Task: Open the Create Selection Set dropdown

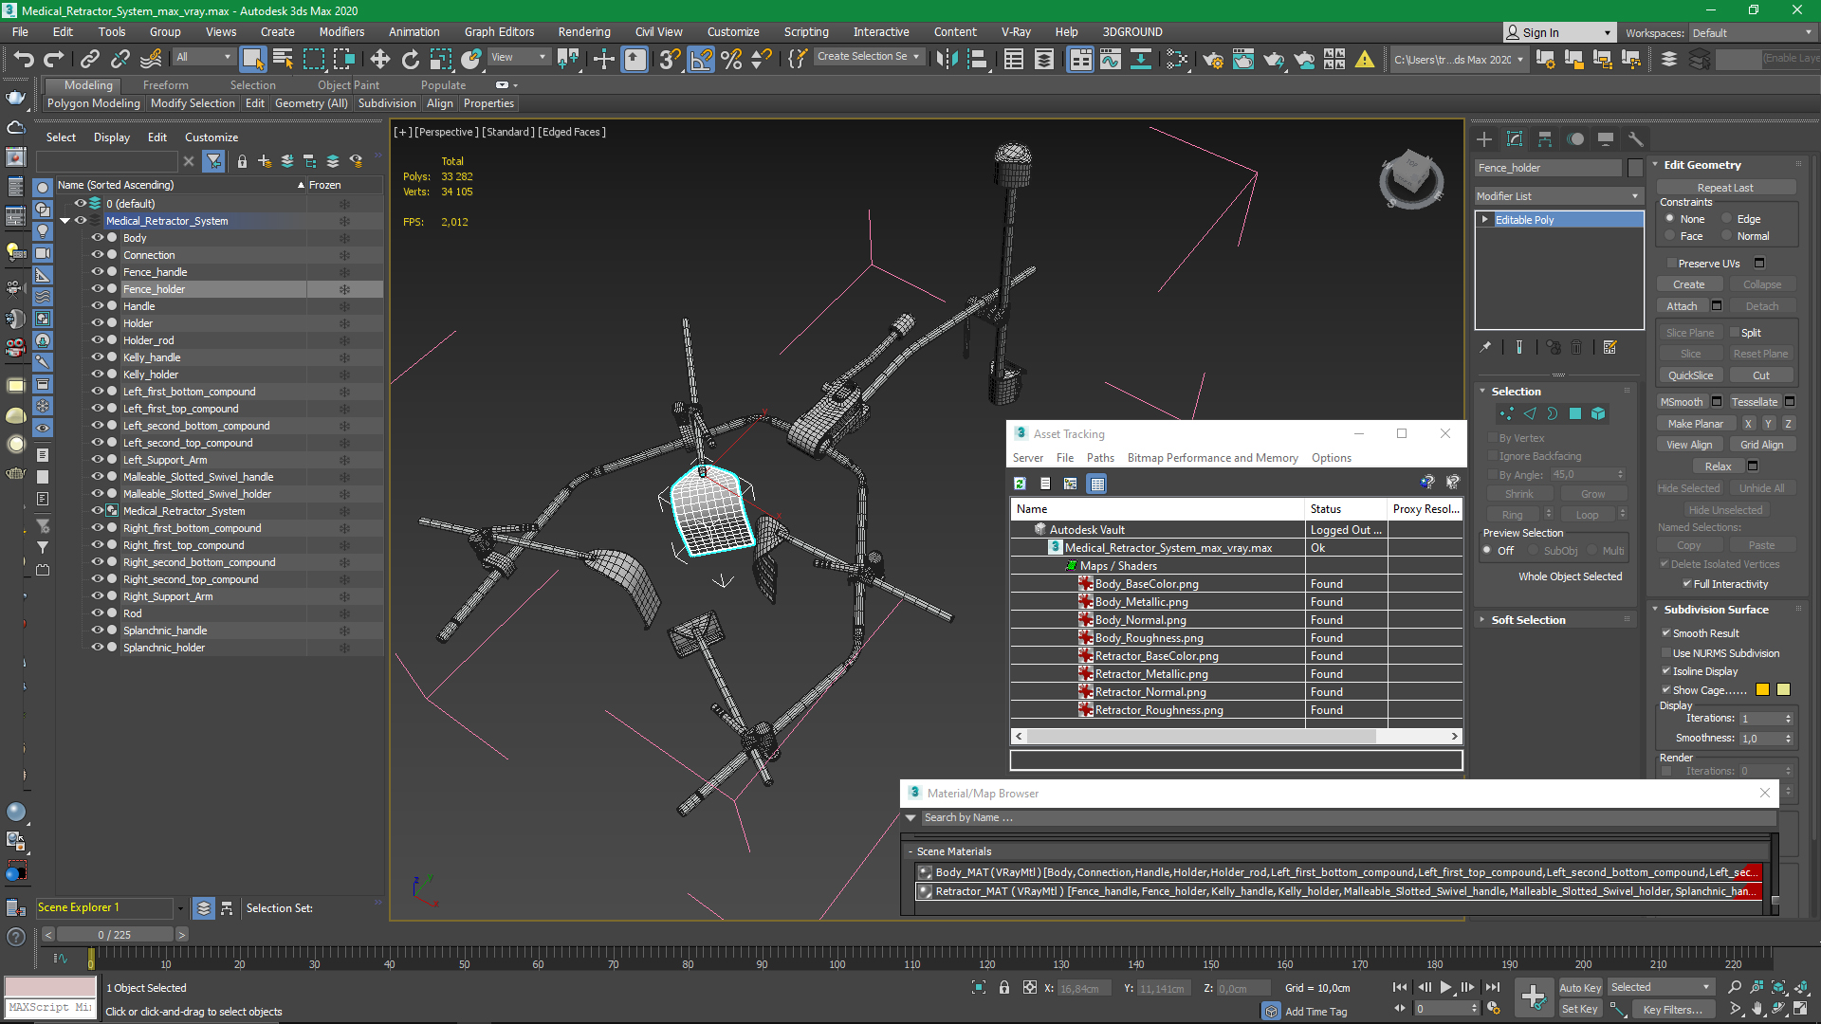Action: point(869,57)
